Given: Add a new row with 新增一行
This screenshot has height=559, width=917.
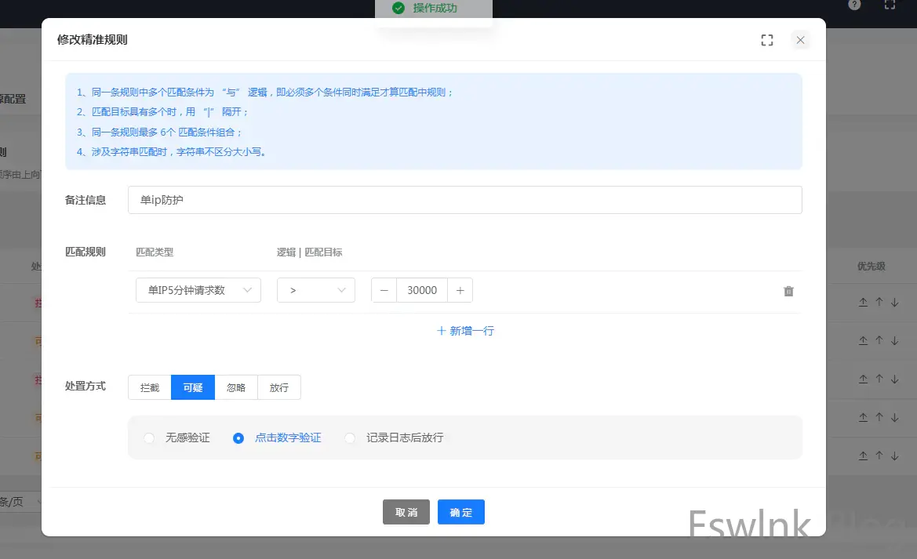Looking at the screenshot, I should coord(465,331).
